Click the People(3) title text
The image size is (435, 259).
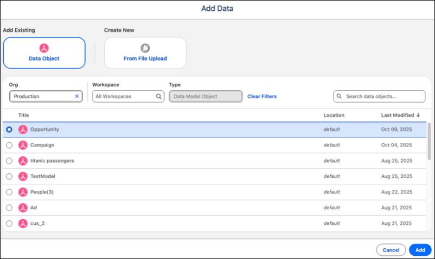(42, 192)
